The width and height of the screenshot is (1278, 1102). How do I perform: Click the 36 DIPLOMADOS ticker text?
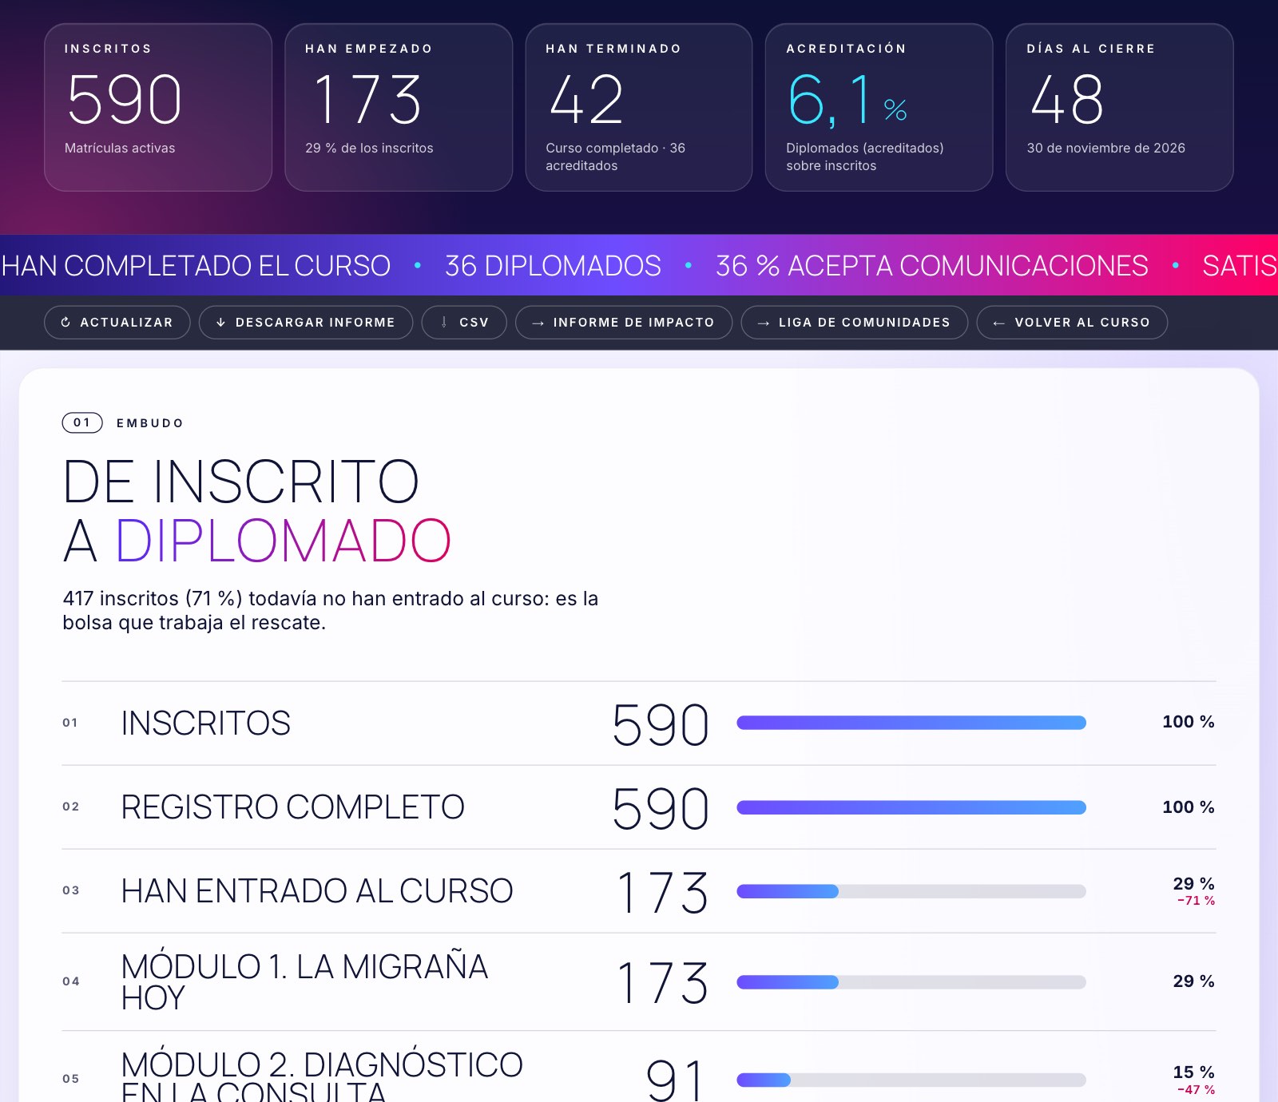553,266
